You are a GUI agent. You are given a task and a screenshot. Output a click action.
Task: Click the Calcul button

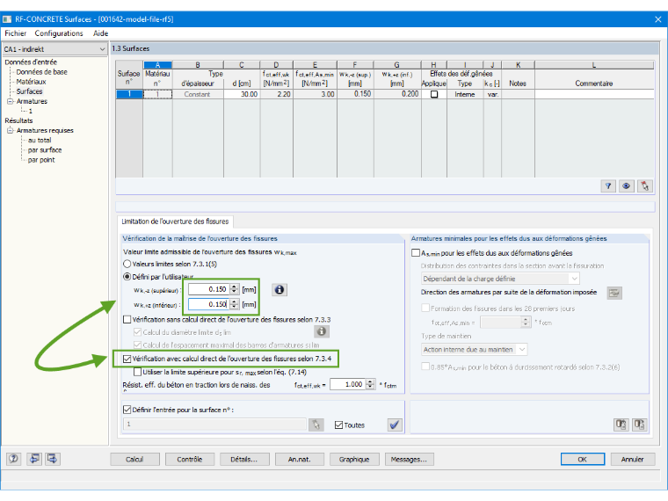(134, 459)
